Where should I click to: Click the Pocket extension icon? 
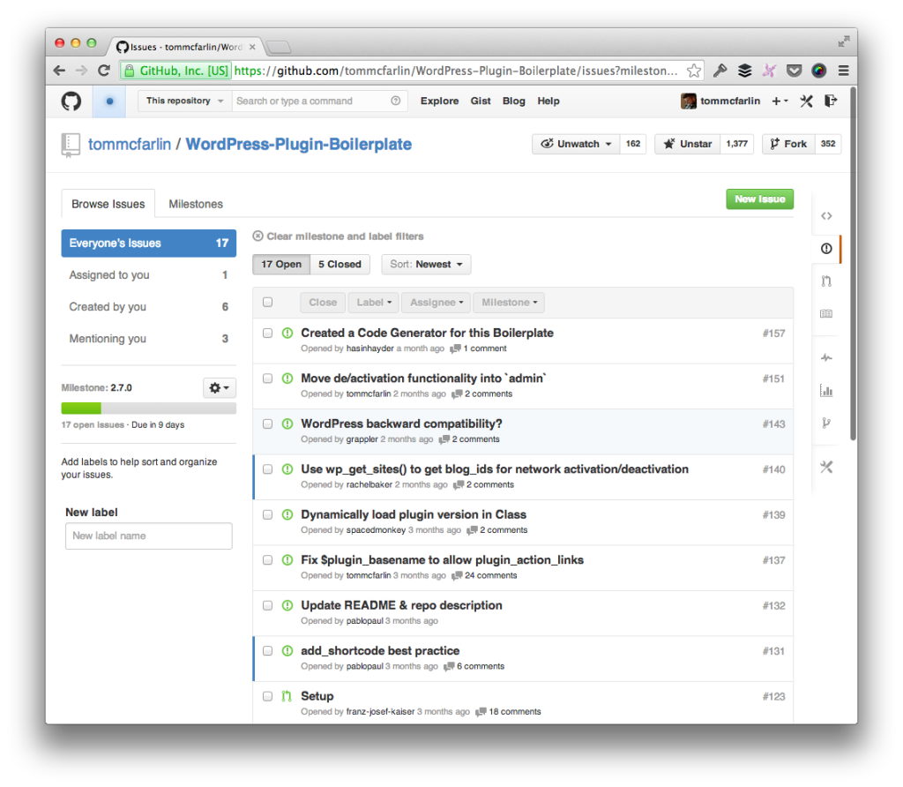coord(795,71)
